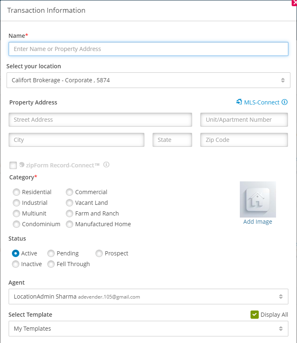Click the info icon next to zipForm Record-Connect
The height and width of the screenshot is (343, 297).
106,165
